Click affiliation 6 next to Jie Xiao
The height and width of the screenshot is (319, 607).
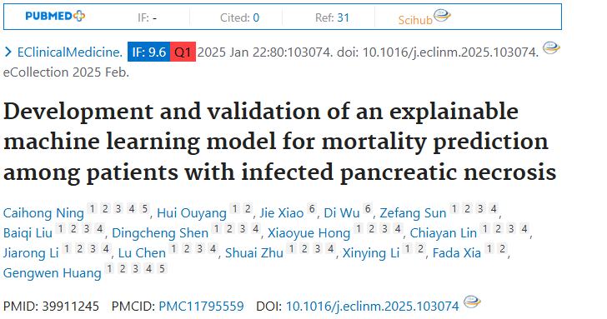pos(312,209)
